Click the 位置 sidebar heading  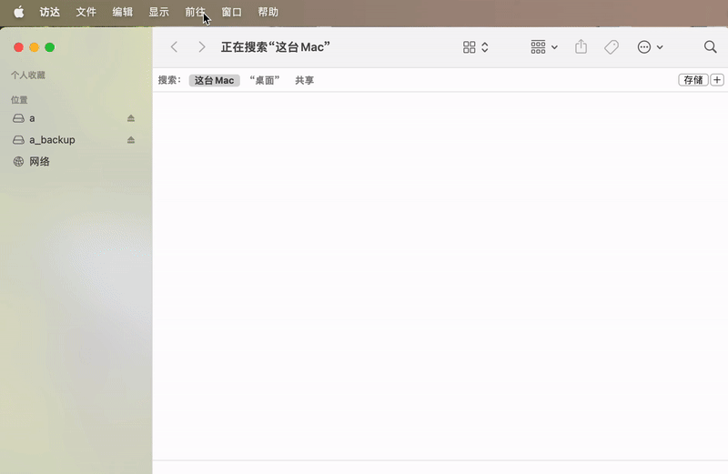pos(19,100)
